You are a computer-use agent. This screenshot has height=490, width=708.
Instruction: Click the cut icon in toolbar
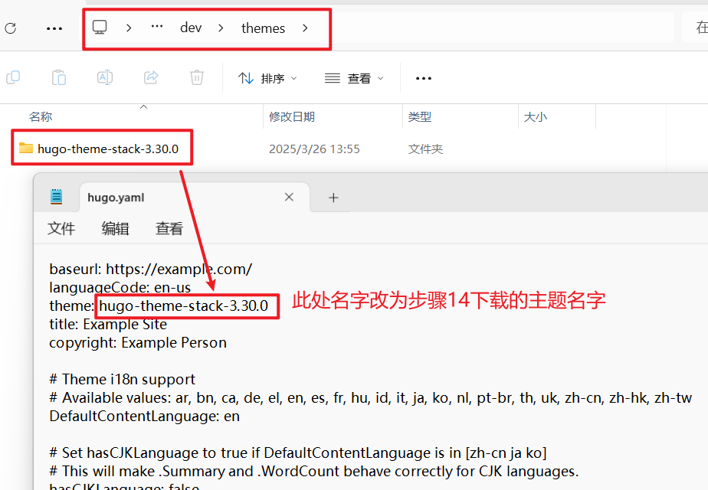(x=13, y=77)
